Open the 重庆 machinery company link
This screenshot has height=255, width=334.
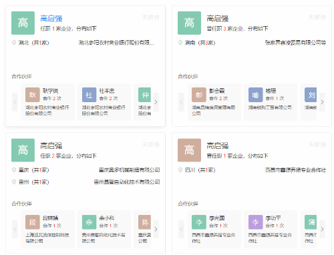click(129, 170)
